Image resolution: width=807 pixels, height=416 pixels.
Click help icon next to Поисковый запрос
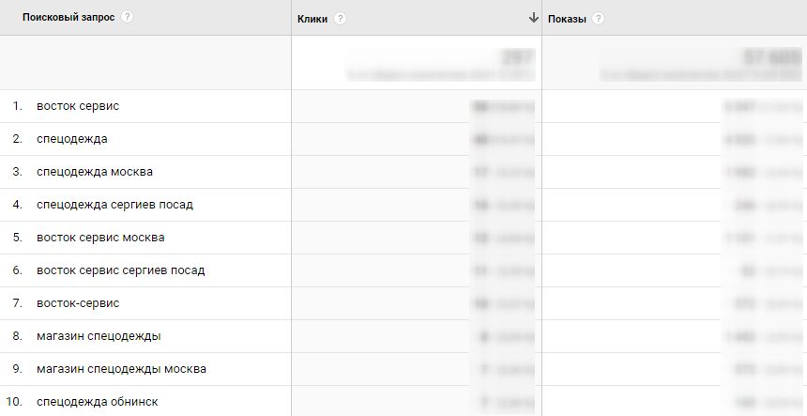[x=128, y=17]
